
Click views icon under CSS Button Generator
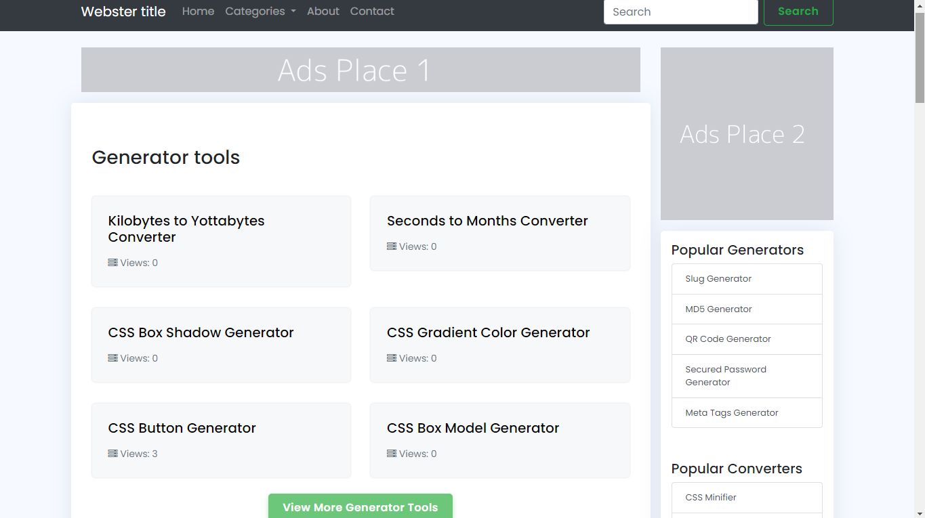pos(112,454)
